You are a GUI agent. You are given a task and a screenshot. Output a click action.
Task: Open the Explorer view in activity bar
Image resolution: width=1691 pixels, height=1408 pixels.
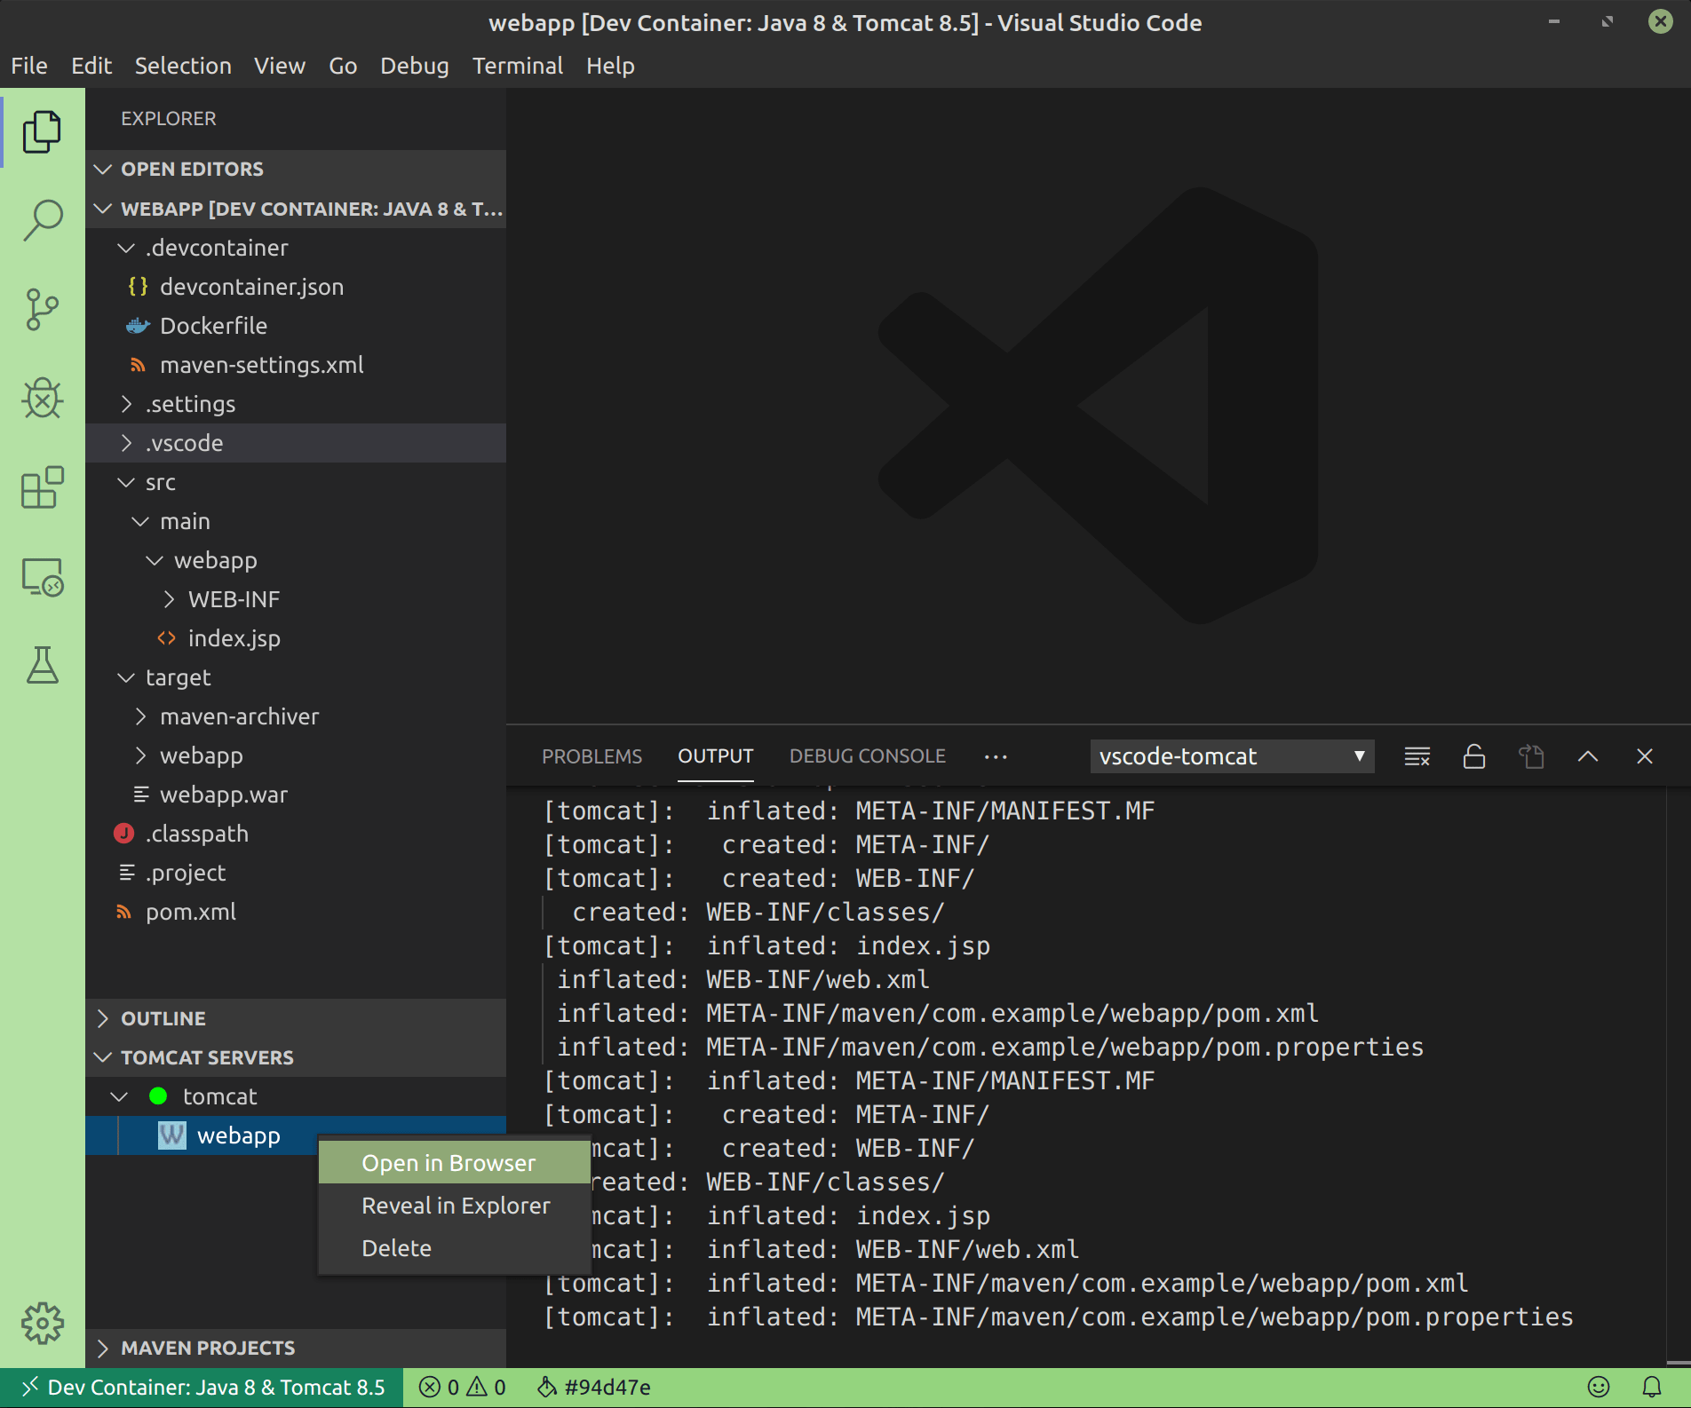42,132
